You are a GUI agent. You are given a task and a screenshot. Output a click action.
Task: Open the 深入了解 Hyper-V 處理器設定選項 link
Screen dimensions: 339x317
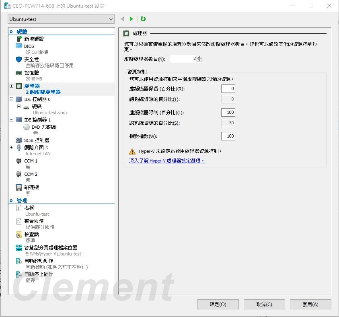167,161
